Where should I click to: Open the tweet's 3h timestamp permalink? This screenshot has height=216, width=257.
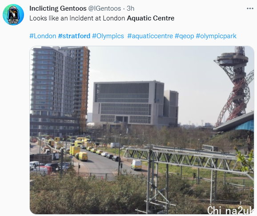point(130,8)
